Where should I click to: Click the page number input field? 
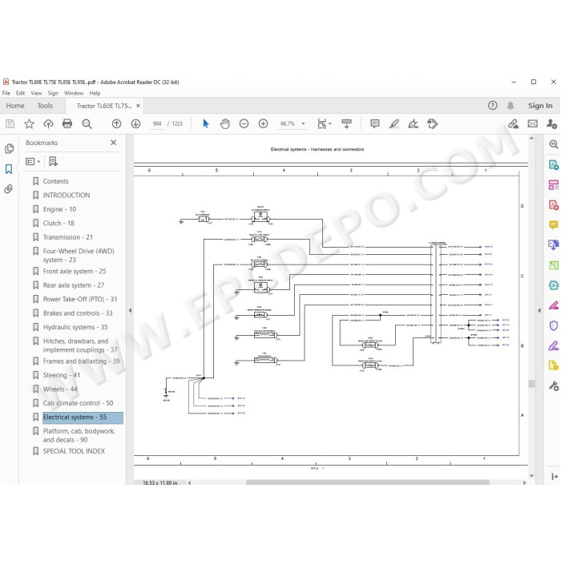[157, 123]
